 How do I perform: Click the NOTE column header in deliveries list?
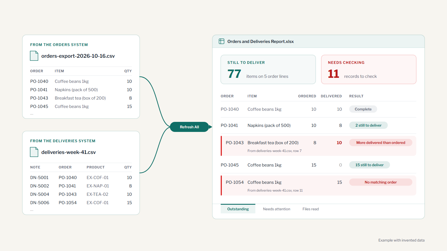pyautogui.click(x=35, y=167)
